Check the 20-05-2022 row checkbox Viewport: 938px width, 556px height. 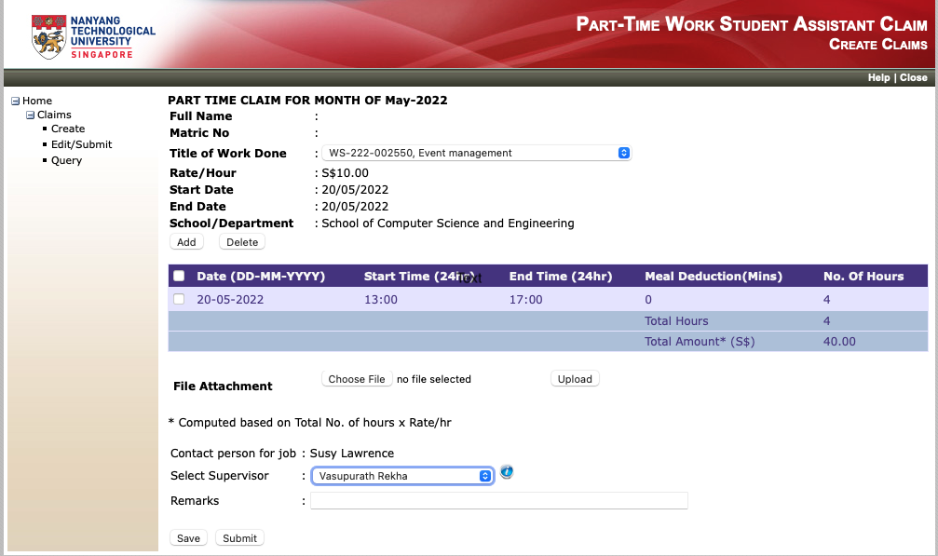click(x=179, y=299)
